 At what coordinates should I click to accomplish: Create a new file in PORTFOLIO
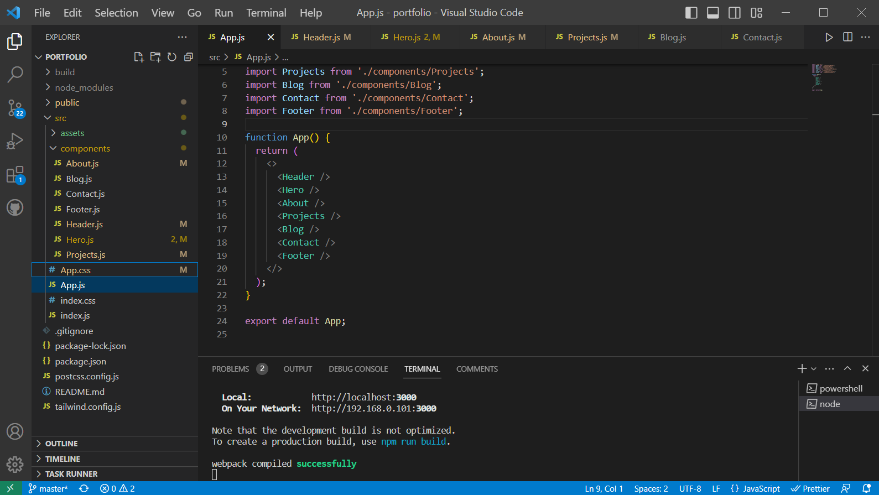[139, 57]
